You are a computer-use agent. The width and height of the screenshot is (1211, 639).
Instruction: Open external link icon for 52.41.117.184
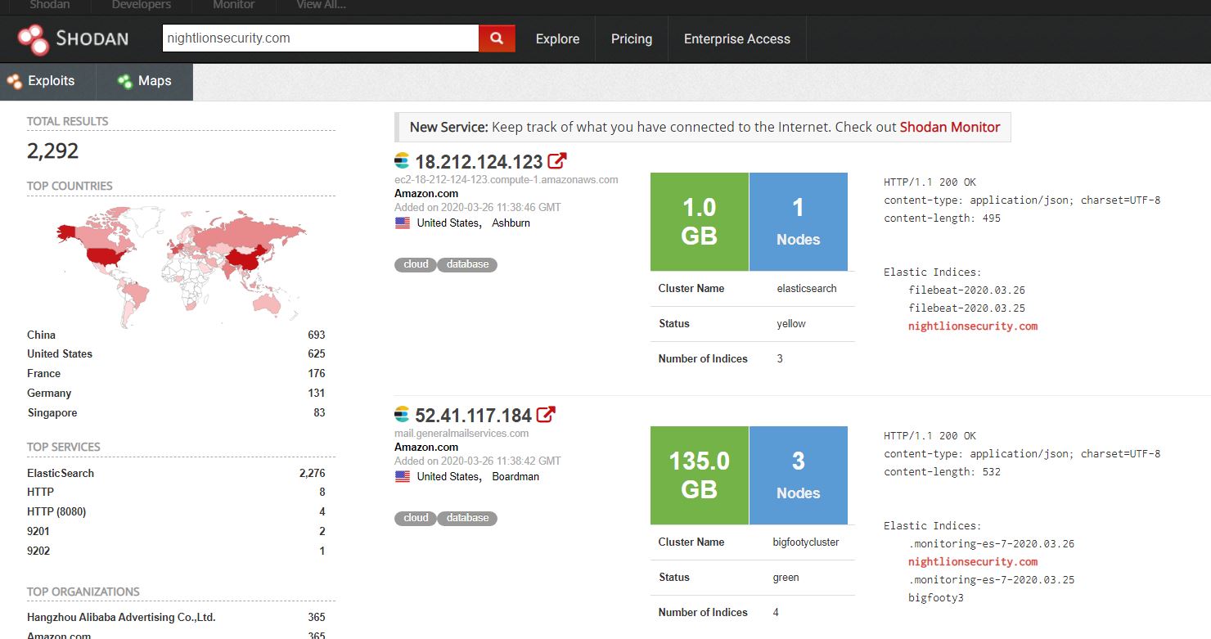point(546,415)
